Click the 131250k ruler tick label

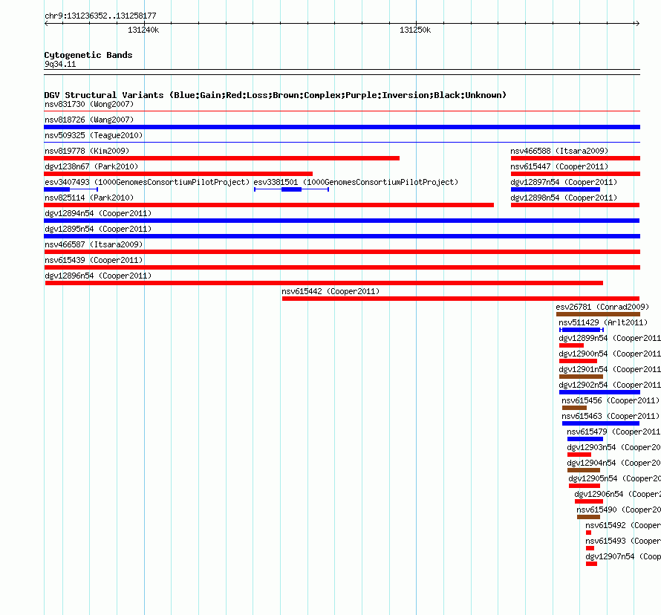[415, 30]
